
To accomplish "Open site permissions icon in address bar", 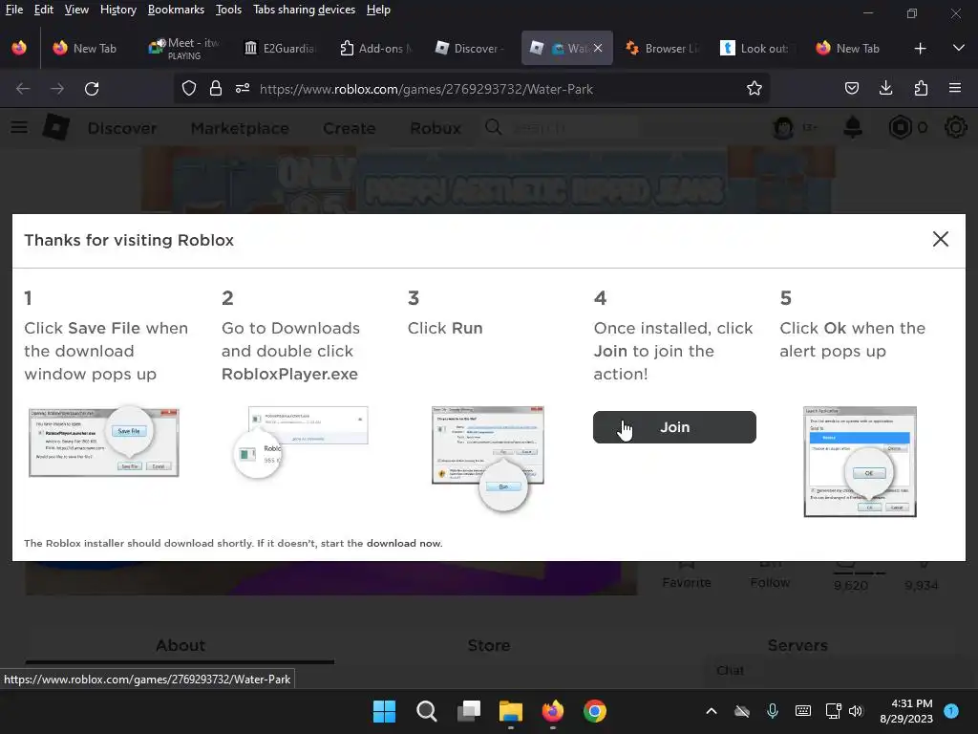I will tap(243, 89).
